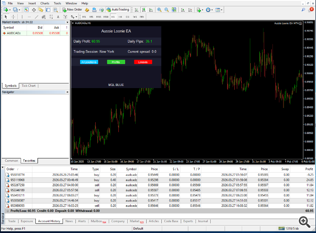
Task: Toggle Auto Scroll chart icon
Action: [x=182, y=10]
